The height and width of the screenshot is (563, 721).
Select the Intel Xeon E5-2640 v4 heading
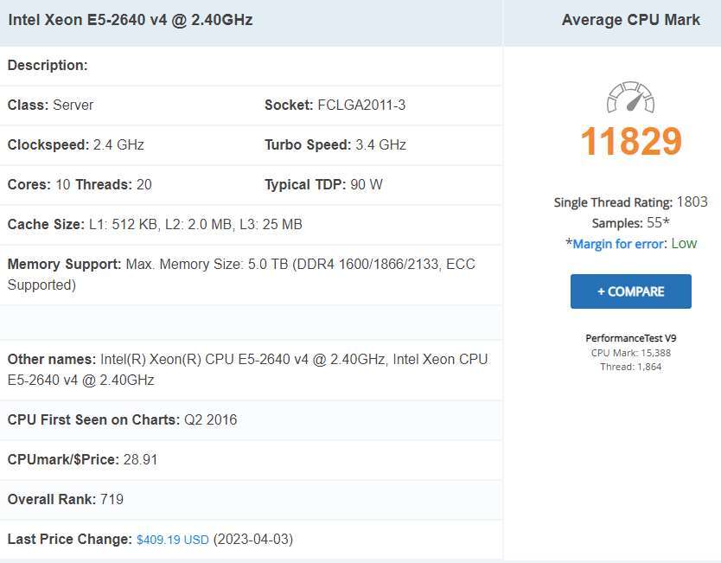131,19
